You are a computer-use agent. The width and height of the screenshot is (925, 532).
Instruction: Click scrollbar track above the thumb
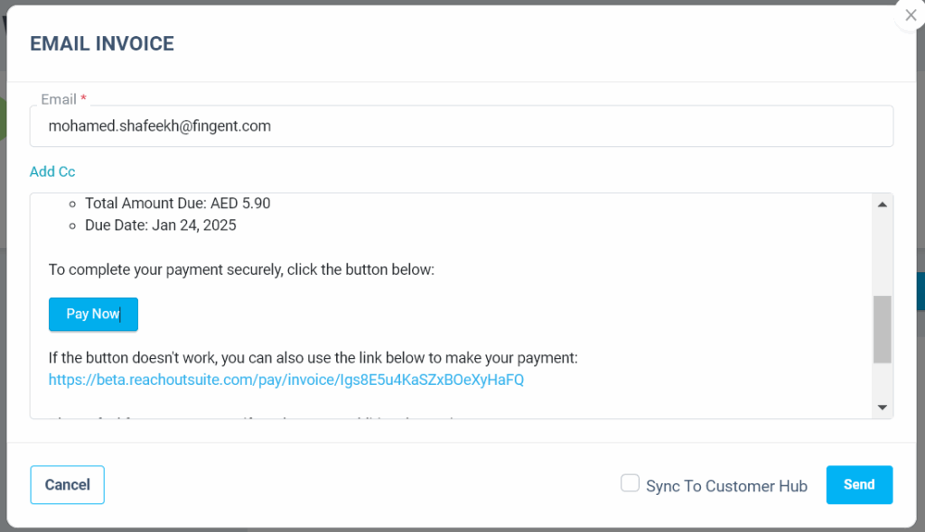[x=883, y=252]
